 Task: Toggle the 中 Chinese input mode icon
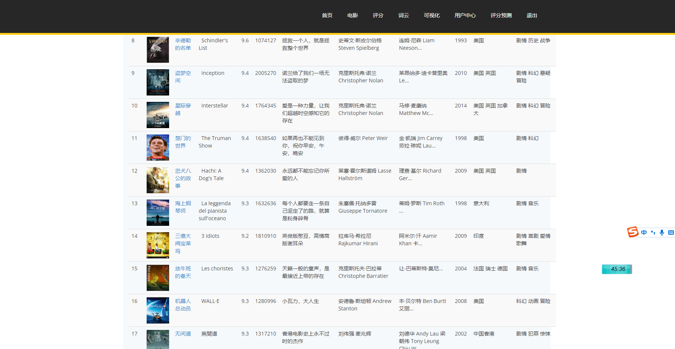point(644,233)
